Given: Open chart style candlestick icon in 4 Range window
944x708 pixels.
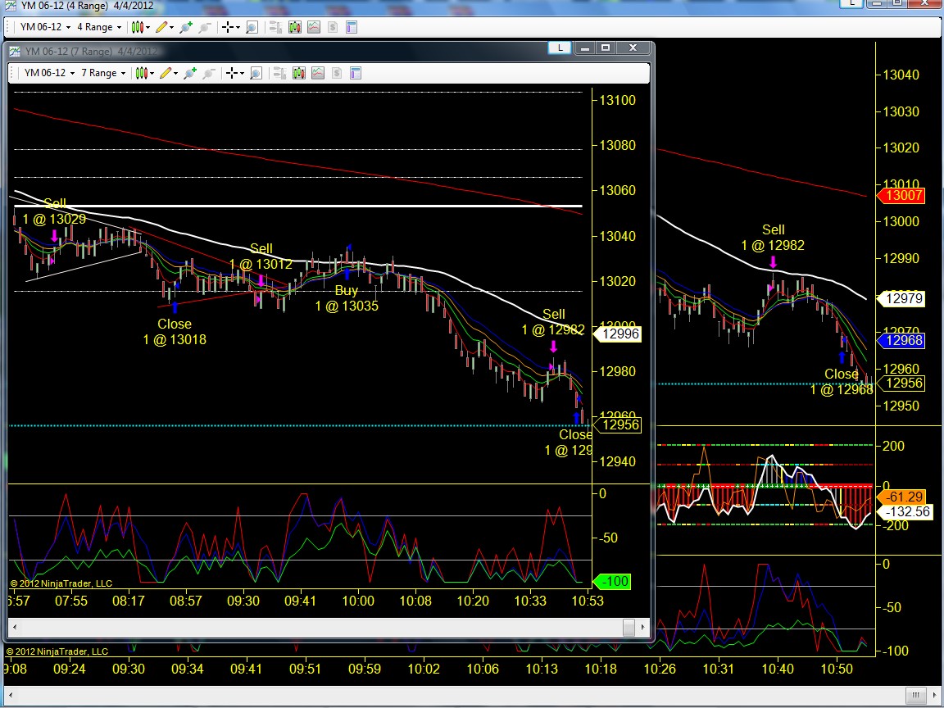Looking at the screenshot, I should [138, 27].
